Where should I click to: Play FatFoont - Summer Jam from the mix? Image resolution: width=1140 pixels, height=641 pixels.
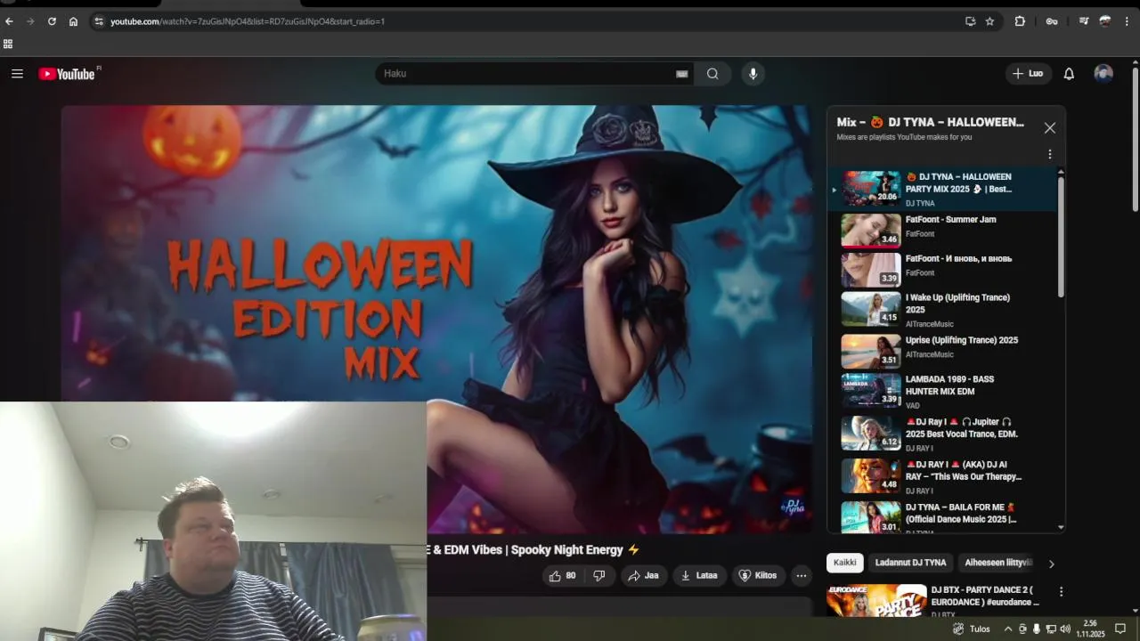[944, 231]
